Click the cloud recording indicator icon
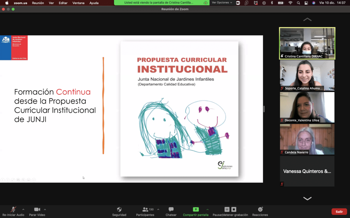 [x=205, y=3]
